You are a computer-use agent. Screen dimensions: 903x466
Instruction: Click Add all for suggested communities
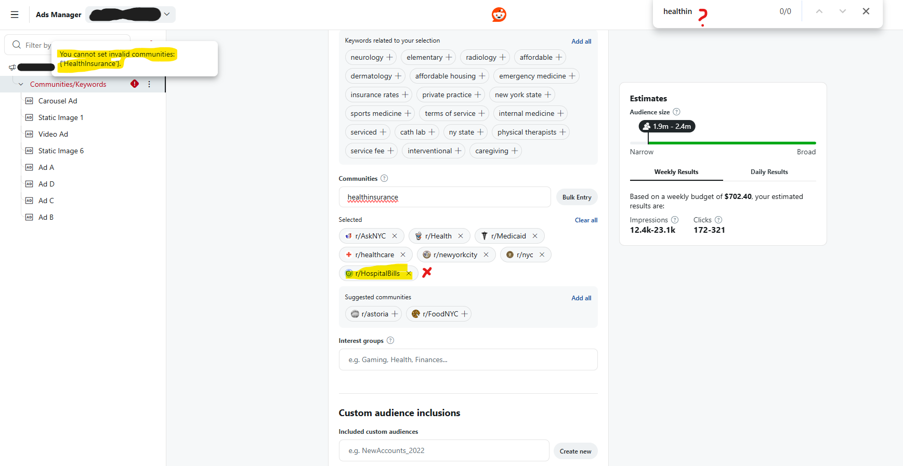pyautogui.click(x=581, y=298)
